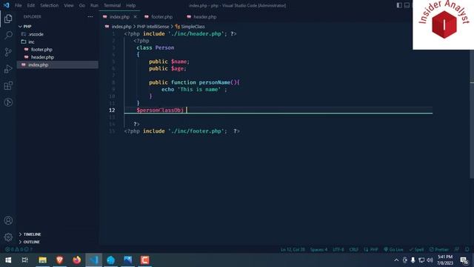Click the $personClassObj text in editor
The image size is (474, 267).
(160, 111)
